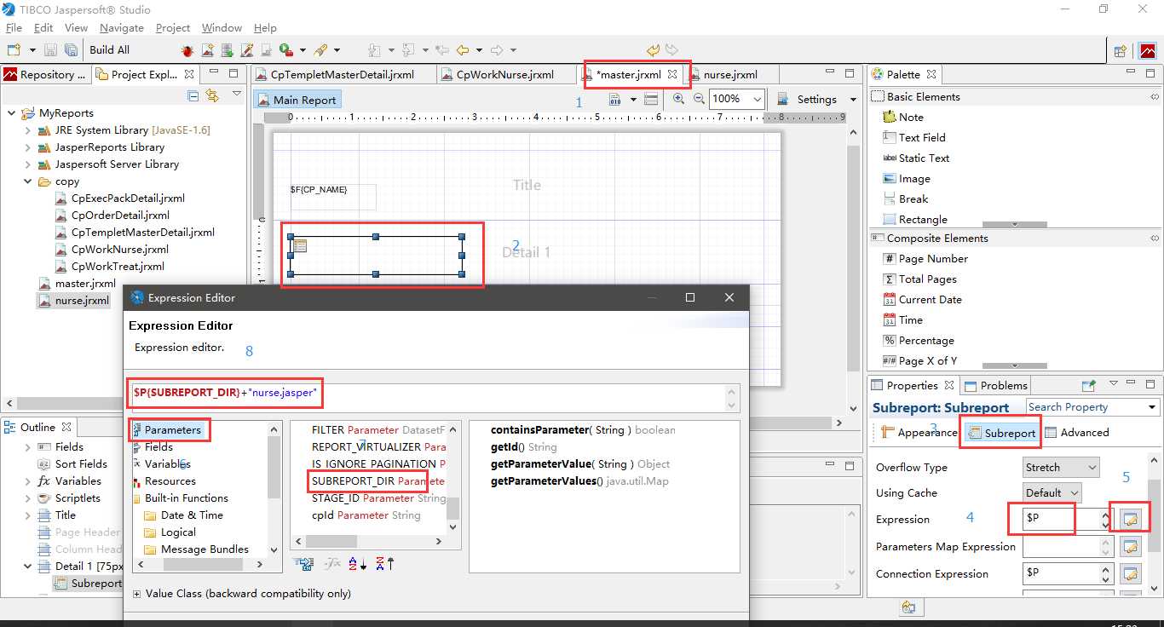1164x627 pixels.
Task: Select the Page Number composite element
Action: pyautogui.click(x=925, y=258)
